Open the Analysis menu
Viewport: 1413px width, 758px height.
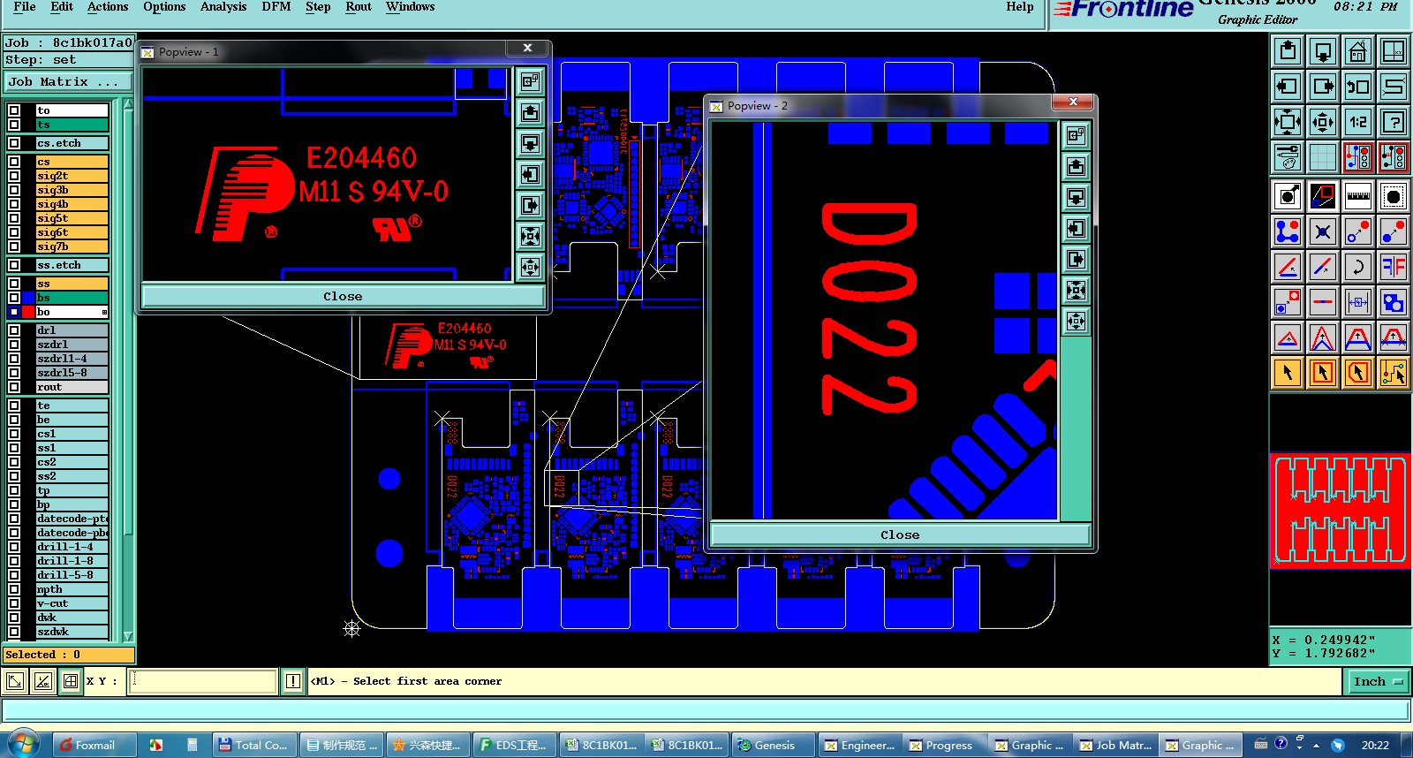[x=223, y=7]
